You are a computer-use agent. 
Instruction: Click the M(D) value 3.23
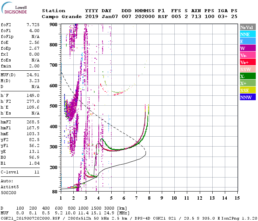click(x=34, y=81)
